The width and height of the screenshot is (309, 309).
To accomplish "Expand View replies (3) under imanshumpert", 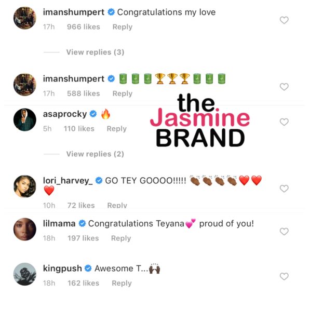I will (x=95, y=52).
